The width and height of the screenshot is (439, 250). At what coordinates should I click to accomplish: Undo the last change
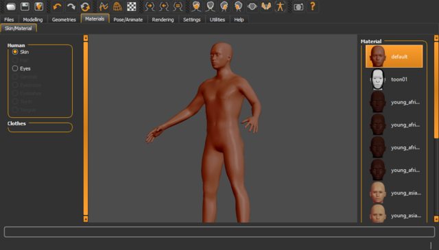coord(57,6)
